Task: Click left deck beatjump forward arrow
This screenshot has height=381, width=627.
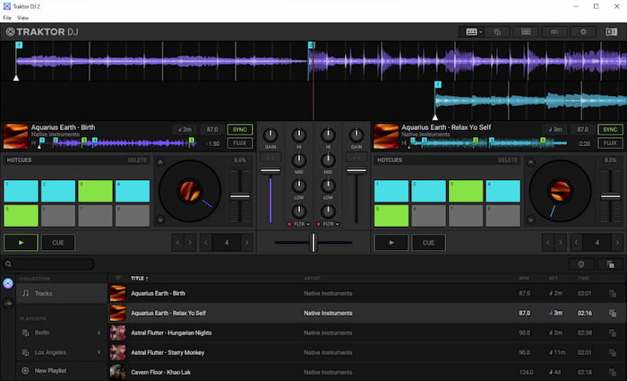Action: tap(190, 243)
